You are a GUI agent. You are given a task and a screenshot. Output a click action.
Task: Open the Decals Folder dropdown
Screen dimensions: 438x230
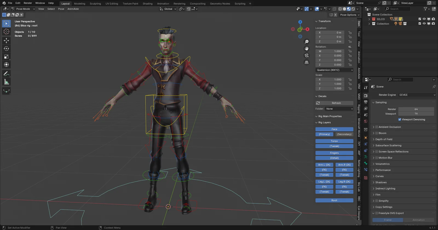point(339,109)
